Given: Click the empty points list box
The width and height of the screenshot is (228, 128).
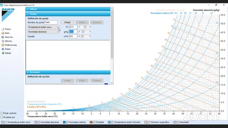Looking at the screenshot, I should 68,55.
